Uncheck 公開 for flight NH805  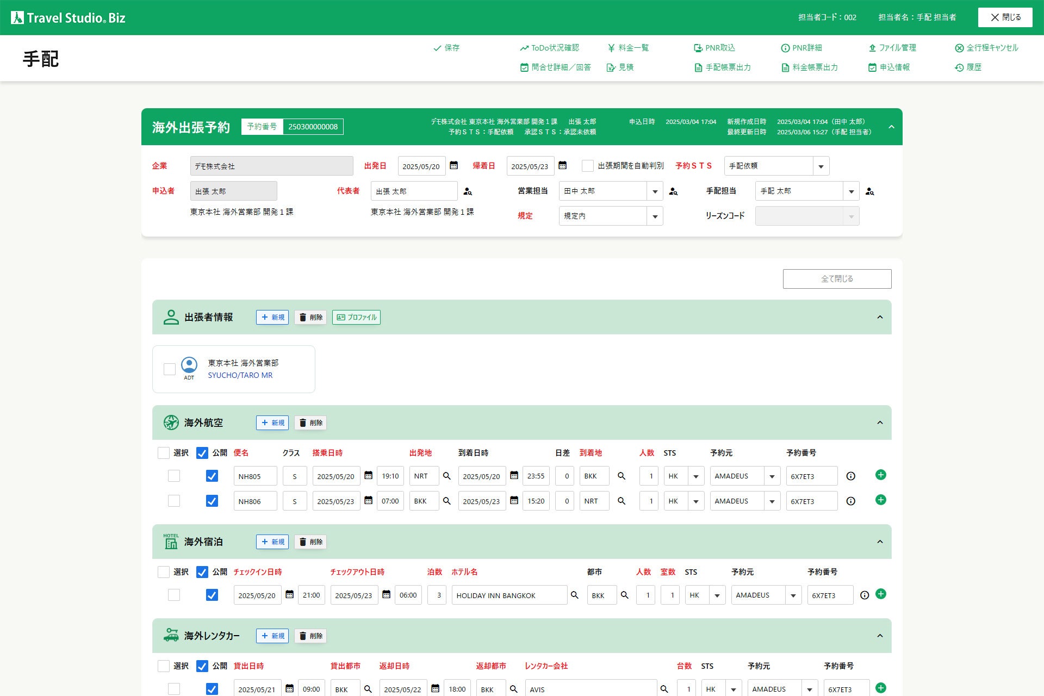point(212,476)
